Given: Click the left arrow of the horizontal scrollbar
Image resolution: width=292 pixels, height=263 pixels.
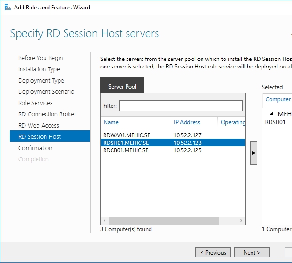Looking at the screenshot, I should [105, 220].
